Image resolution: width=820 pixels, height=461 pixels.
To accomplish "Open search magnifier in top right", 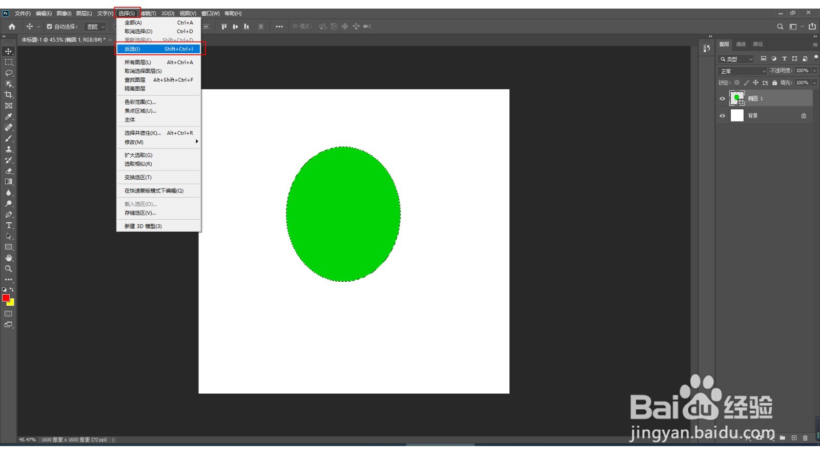I will pos(780,27).
